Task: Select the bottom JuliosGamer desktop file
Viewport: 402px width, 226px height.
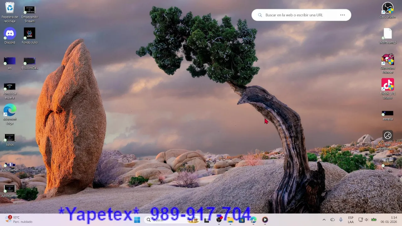Action: point(10,191)
